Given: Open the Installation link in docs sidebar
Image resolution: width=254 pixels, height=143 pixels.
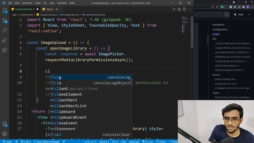Looking at the screenshot, I should (x=218, y=25).
